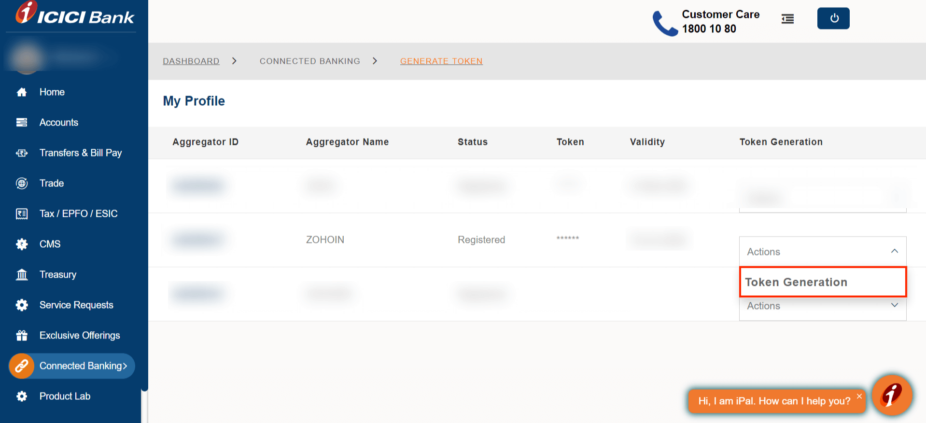Close the iPal greeting bubble
Image resolution: width=926 pixels, height=423 pixels.
point(859,396)
